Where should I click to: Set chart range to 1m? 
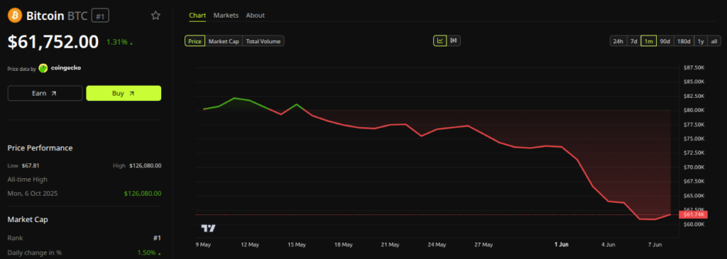coord(649,41)
